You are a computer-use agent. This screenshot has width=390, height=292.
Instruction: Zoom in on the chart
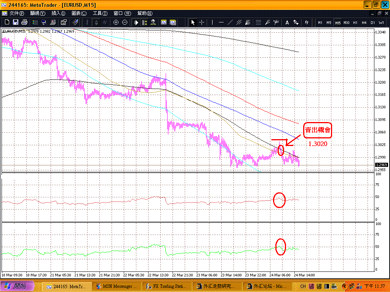tap(116, 22)
